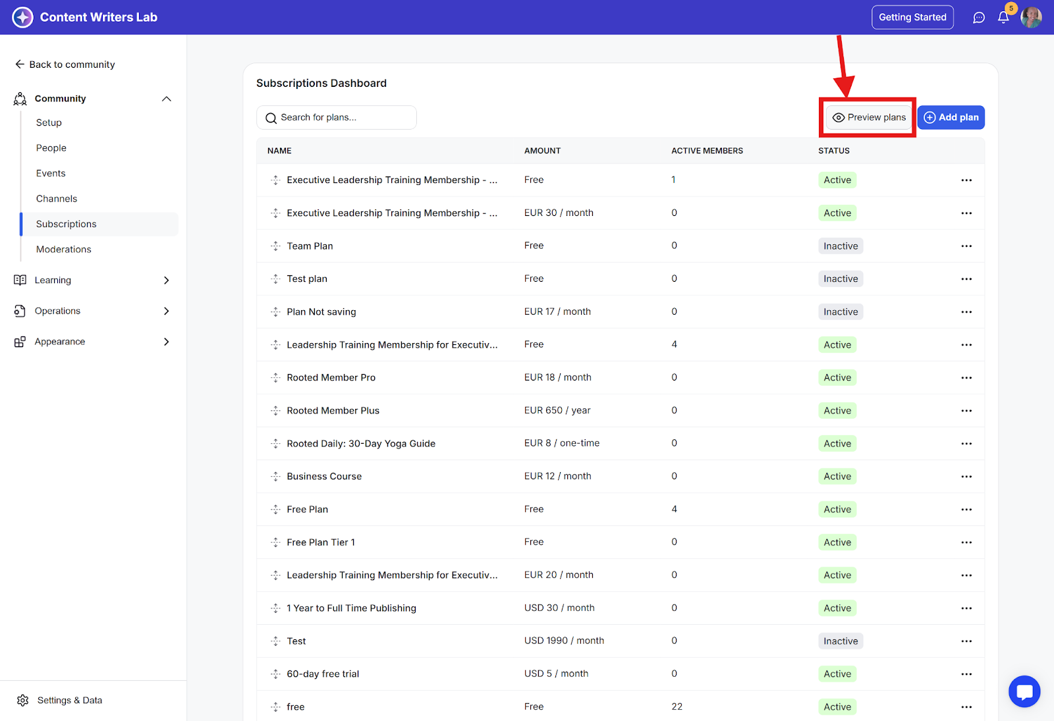
Task: Expand the Operations section
Action: click(167, 311)
